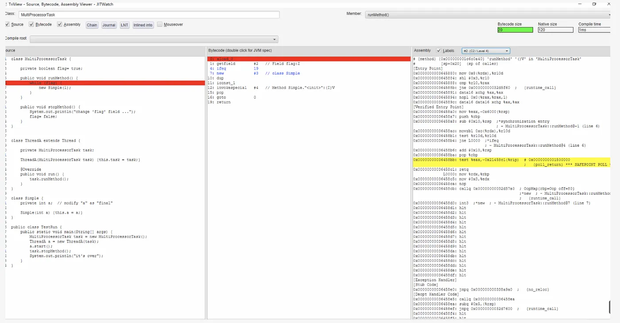
Task: Click the LNT button
Action: (124, 25)
